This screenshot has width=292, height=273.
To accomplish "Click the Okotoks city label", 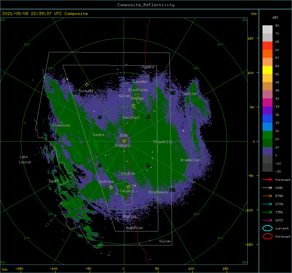I will pos(129,217).
